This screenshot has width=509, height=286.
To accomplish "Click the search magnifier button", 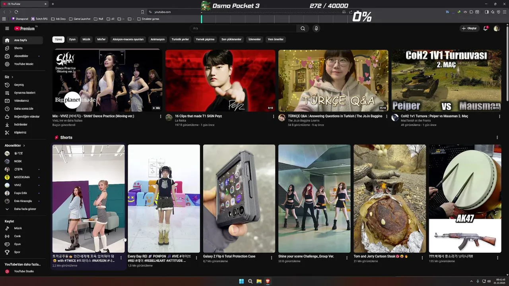I will coord(303,28).
